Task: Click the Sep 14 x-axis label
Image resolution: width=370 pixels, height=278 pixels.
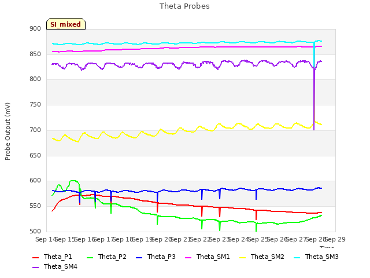Action: click(46, 239)
